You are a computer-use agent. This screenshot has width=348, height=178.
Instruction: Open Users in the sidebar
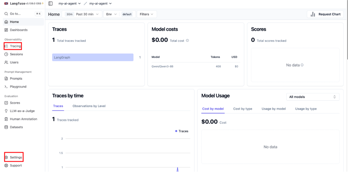23,62
